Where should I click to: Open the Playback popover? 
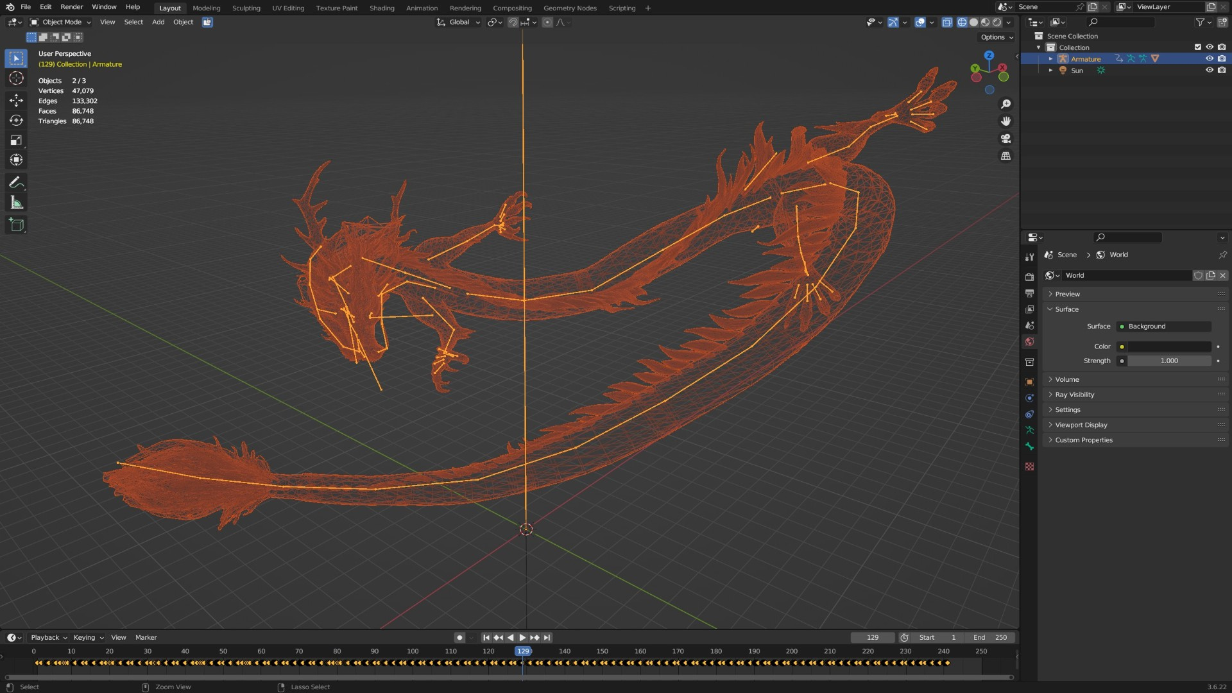point(49,638)
